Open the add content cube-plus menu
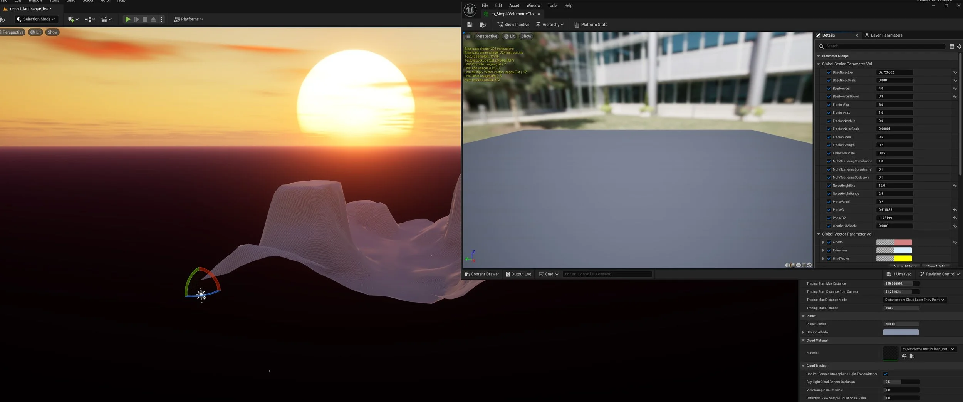This screenshot has width=963, height=402. coord(73,19)
